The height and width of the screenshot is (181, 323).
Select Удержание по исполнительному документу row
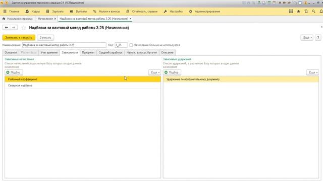click(x=241, y=79)
